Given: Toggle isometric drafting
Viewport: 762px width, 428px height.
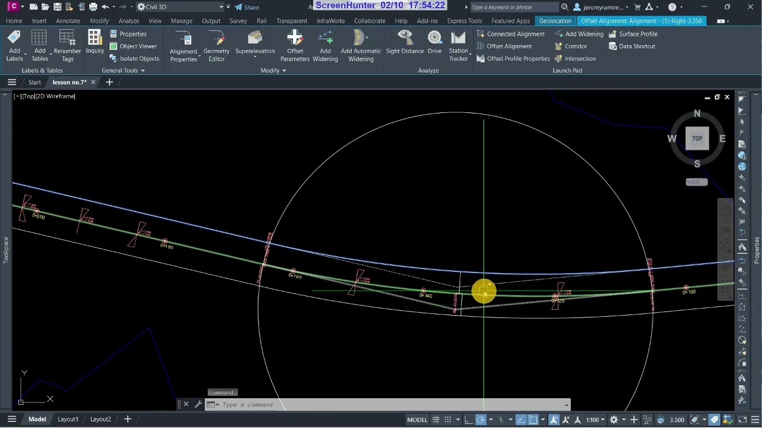Looking at the screenshot, I should click(x=502, y=420).
